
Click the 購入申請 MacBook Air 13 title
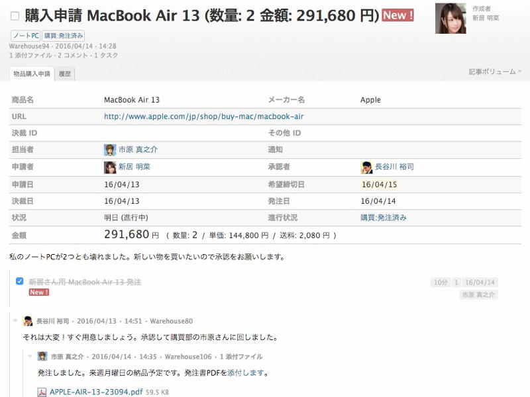point(202,15)
